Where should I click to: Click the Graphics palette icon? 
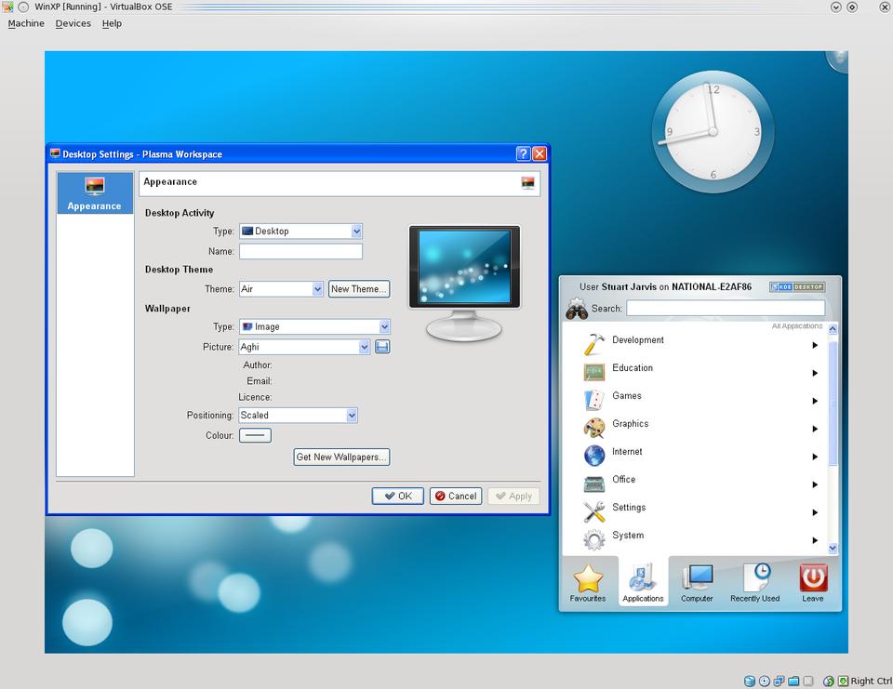tap(594, 429)
